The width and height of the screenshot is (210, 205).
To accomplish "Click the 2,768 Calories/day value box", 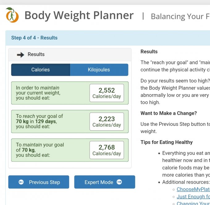I will point(107,150).
